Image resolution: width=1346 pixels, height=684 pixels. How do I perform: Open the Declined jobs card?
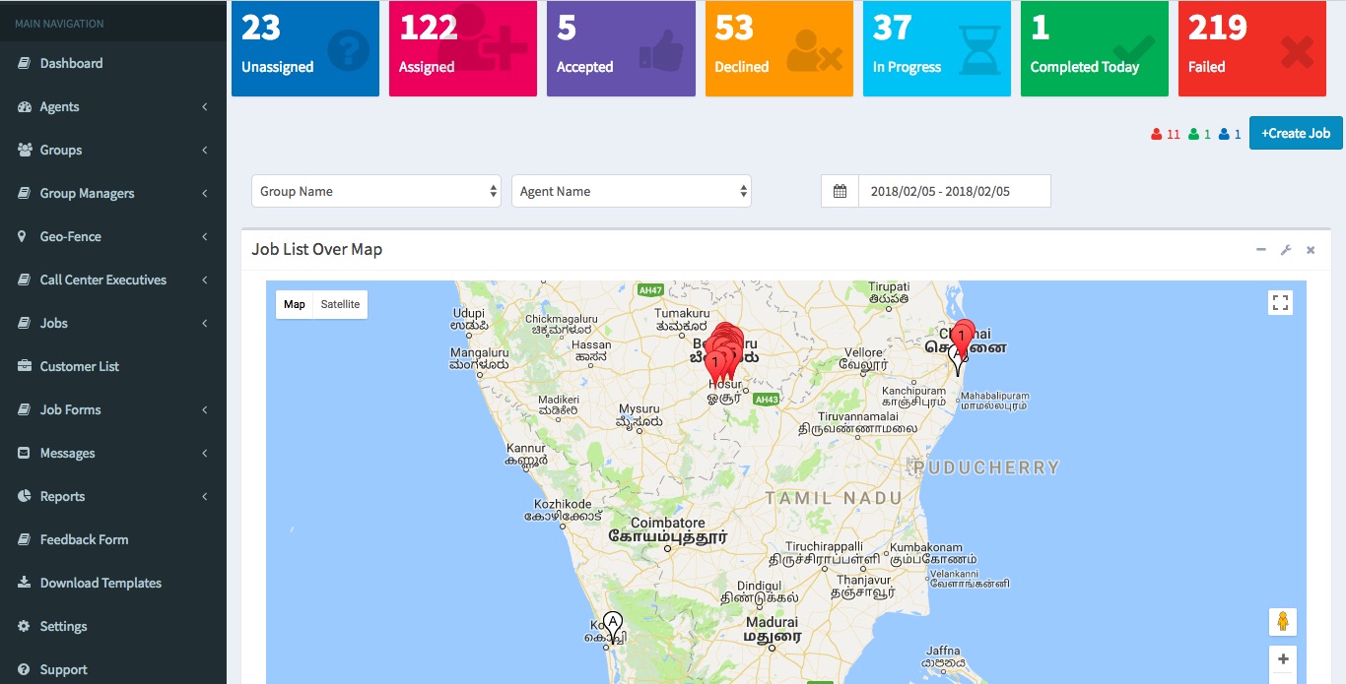click(779, 48)
